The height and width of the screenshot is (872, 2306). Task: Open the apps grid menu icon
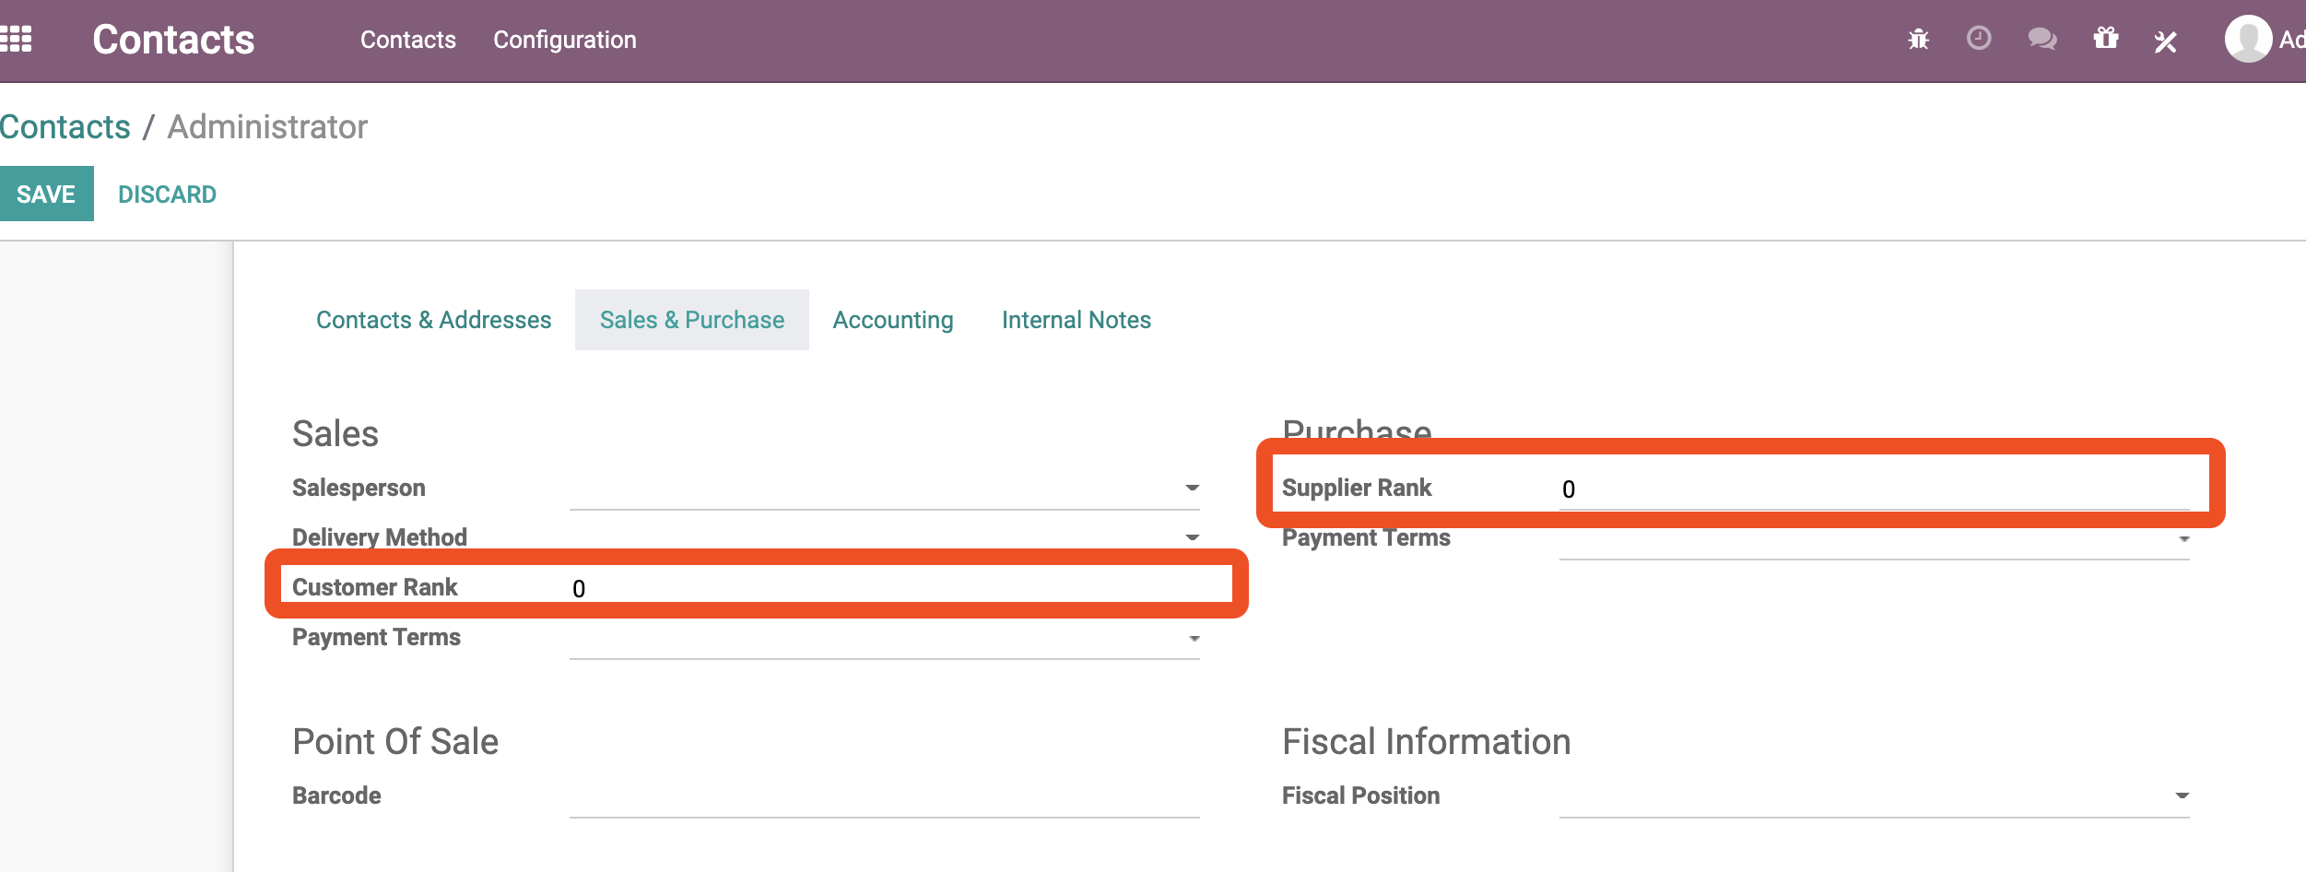[x=16, y=40]
